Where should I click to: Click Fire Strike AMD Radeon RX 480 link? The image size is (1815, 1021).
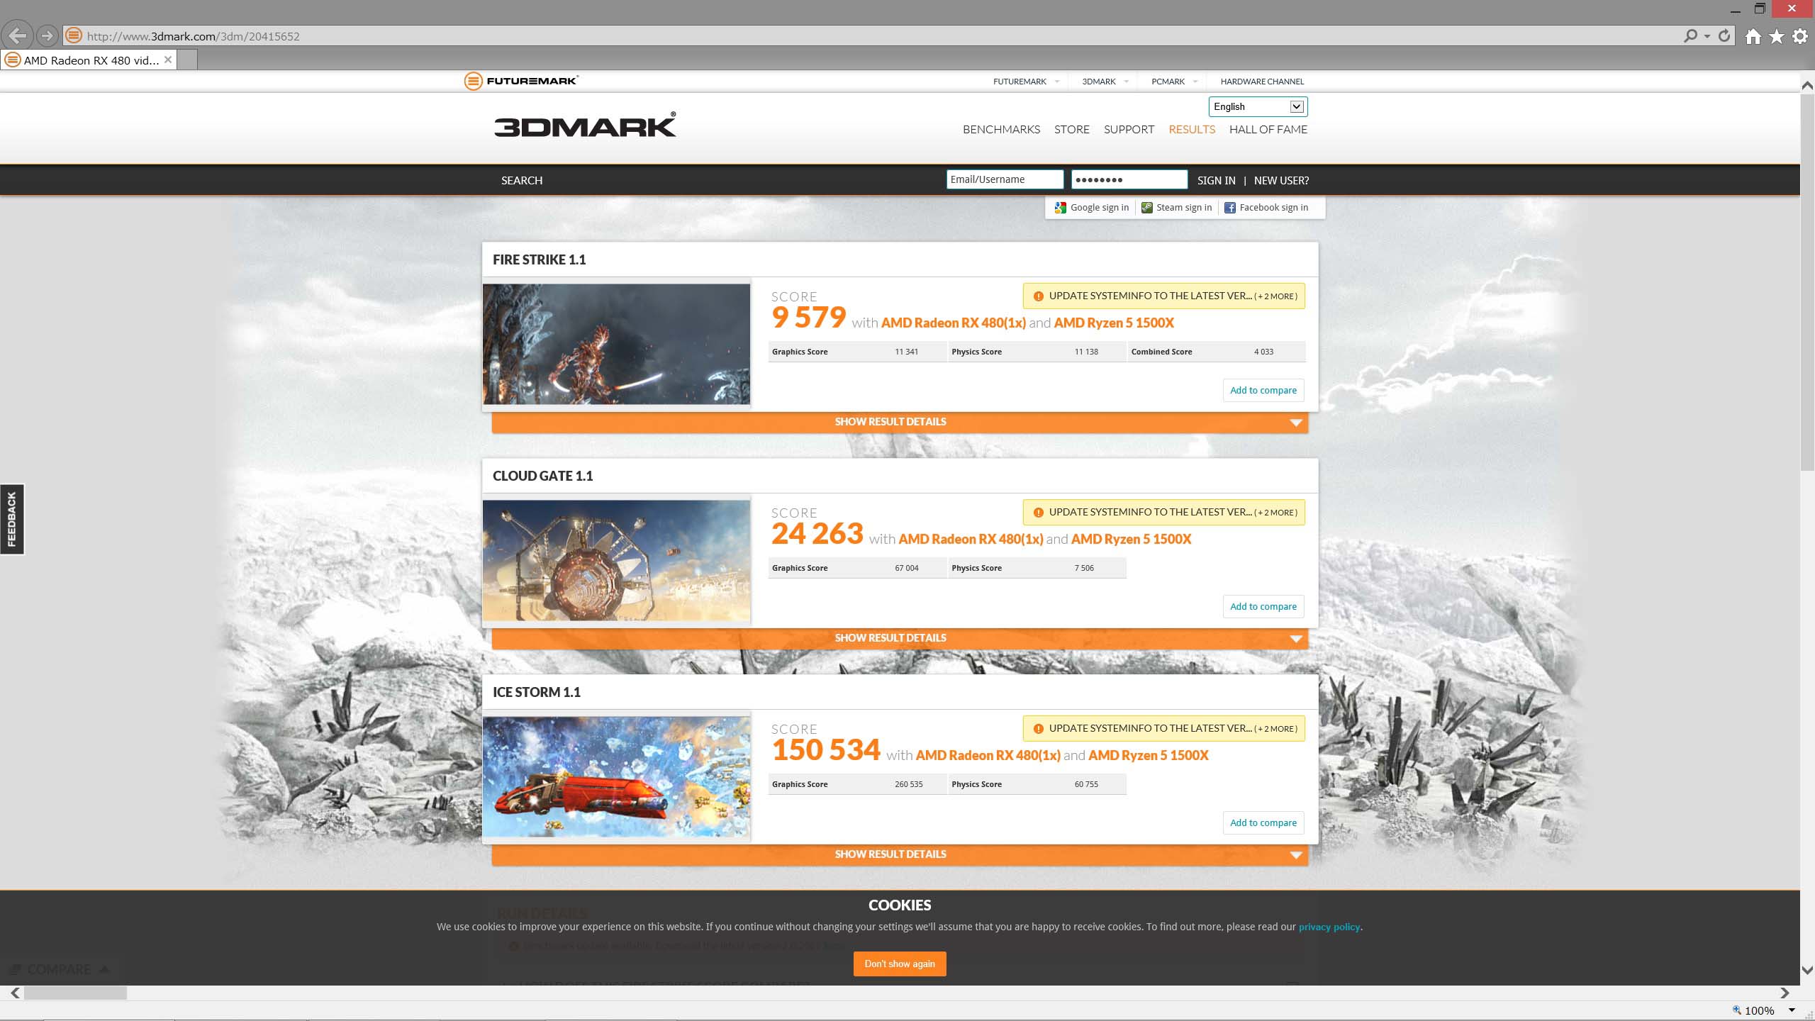(x=953, y=323)
